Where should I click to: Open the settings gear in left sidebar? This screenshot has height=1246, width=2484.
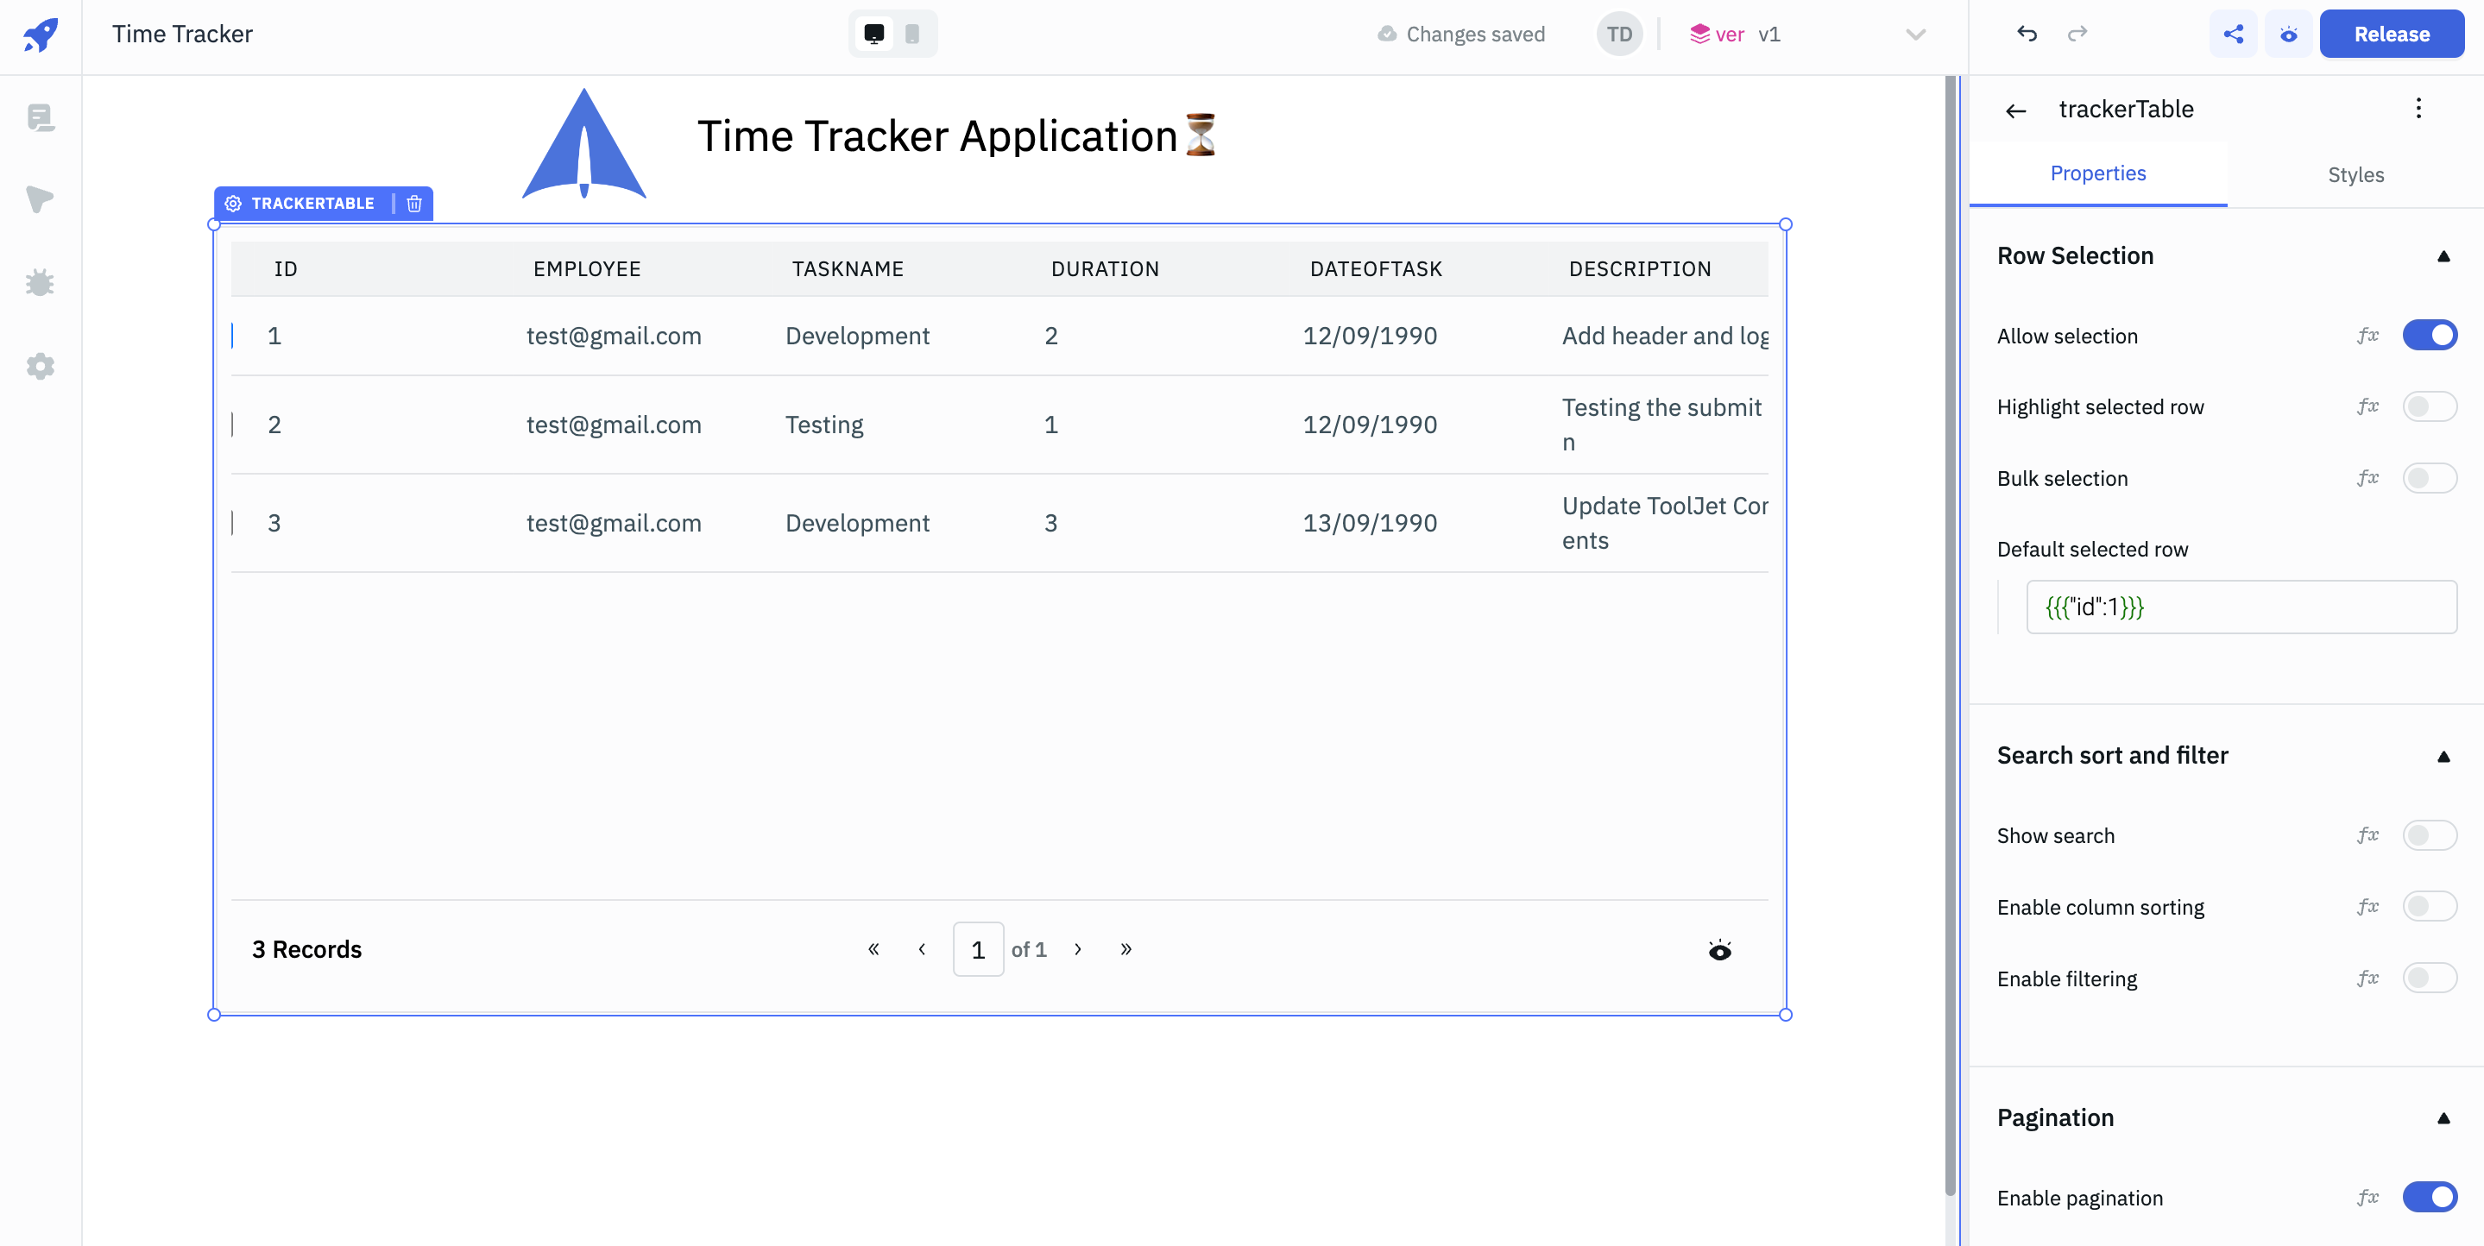[41, 367]
